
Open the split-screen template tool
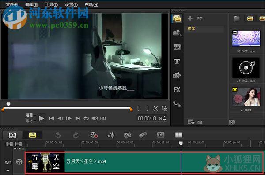tap(178, 135)
